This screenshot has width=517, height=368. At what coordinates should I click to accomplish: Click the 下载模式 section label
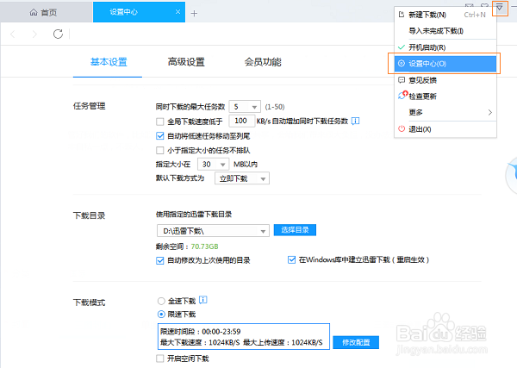pos(89,303)
